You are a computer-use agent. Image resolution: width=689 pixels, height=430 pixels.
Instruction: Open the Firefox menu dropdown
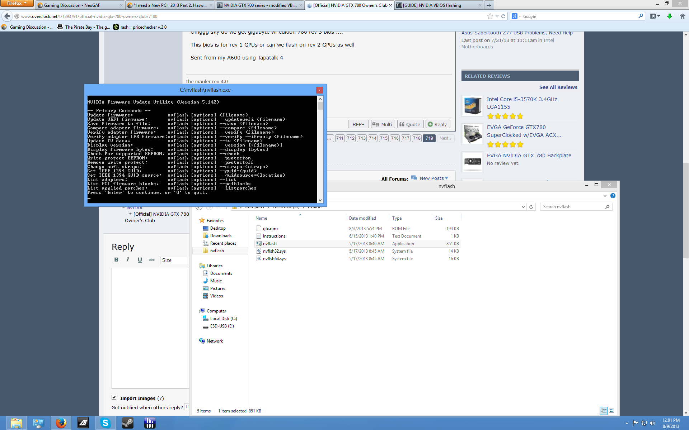pyautogui.click(x=17, y=3)
